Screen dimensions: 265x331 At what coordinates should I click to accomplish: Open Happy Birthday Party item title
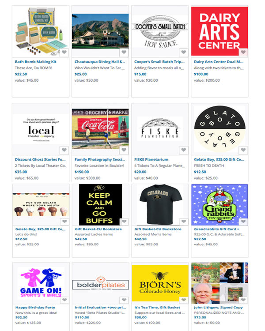coord(35,308)
